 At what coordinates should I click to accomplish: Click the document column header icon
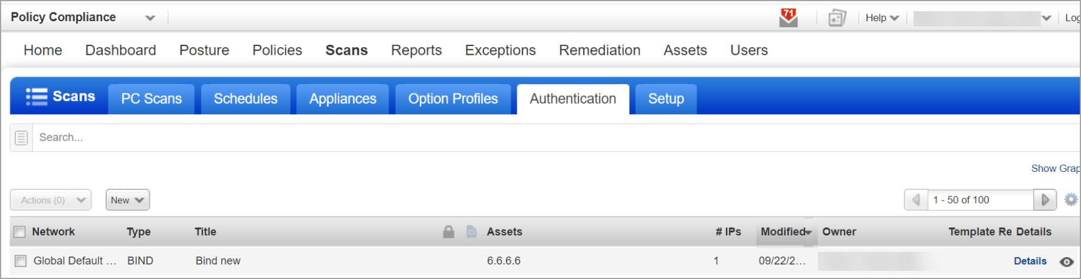pos(471,232)
